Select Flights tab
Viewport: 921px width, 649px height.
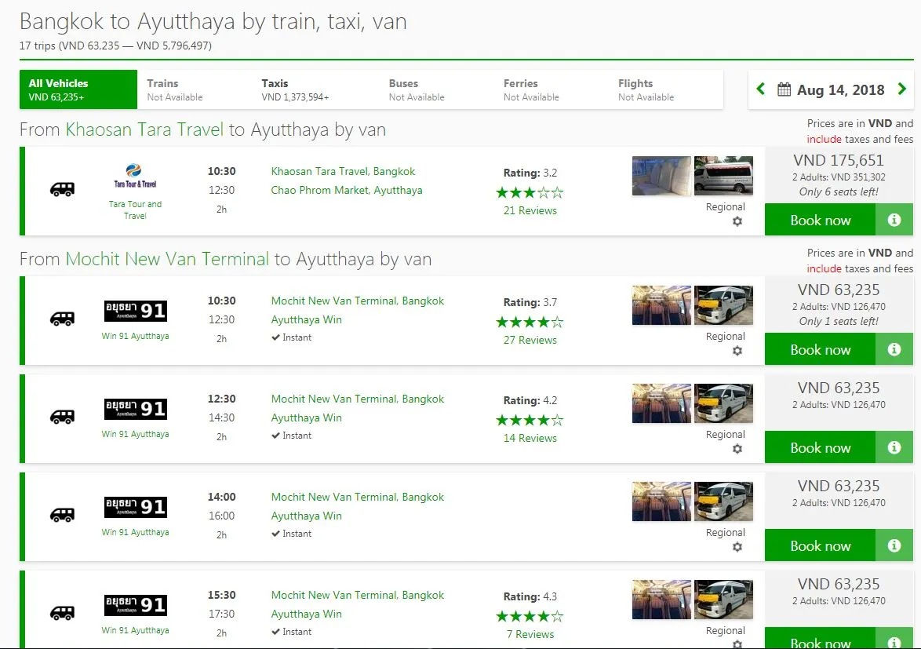[666, 89]
